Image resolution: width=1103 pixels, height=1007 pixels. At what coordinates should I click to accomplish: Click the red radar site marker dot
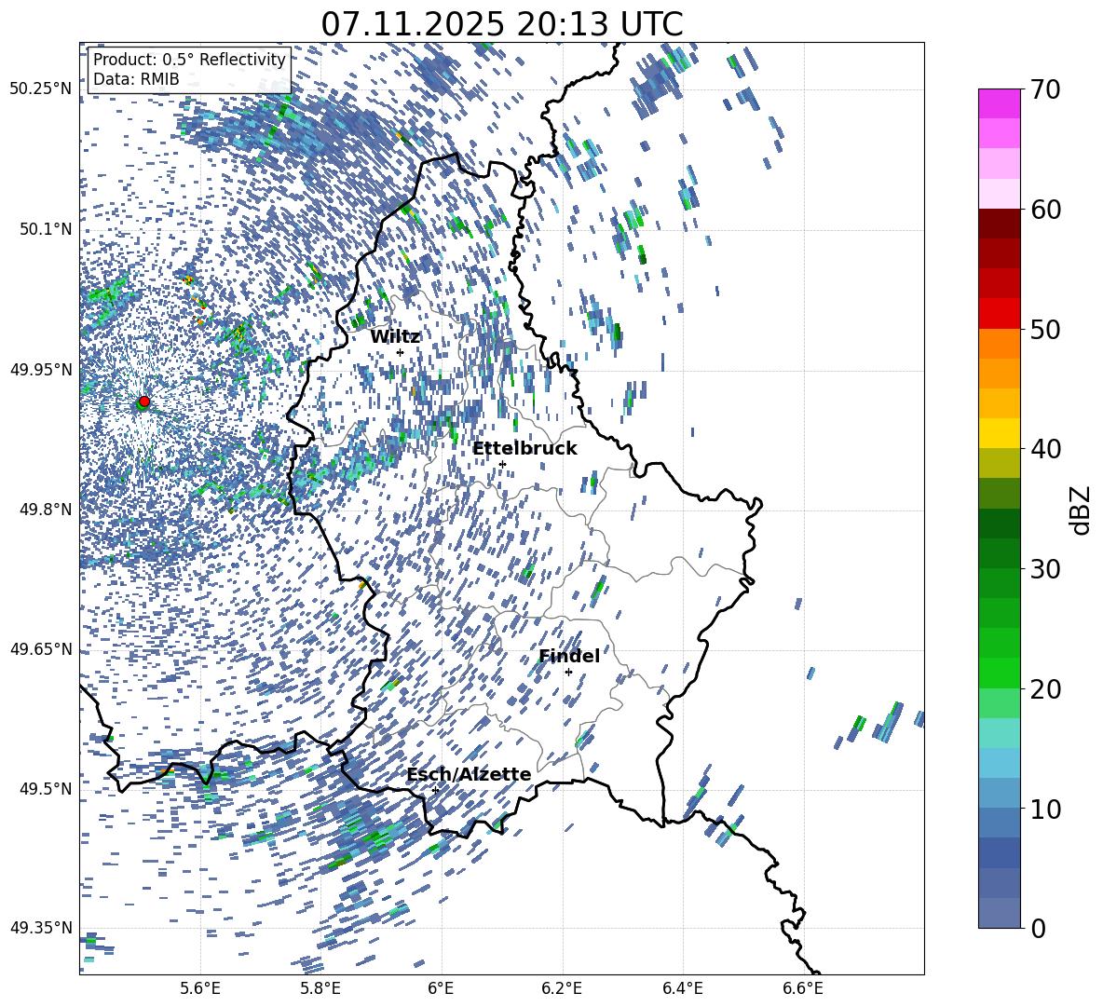[144, 401]
